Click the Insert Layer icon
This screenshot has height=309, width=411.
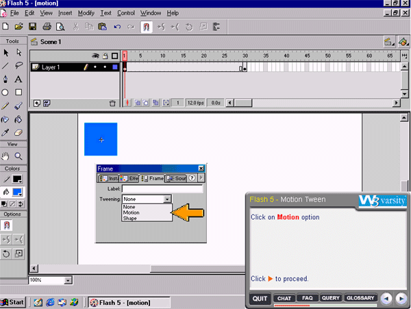[37, 103]
